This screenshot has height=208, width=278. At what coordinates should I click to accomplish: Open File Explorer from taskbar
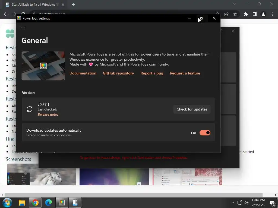tap(22, 203)
